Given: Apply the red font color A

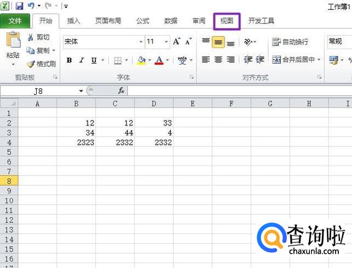Looking at the screenshot, I should click(x=159, y=60).
